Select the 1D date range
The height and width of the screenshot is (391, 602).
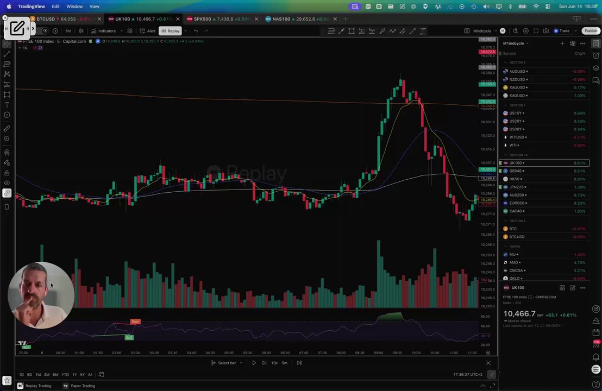coord(21,375)
